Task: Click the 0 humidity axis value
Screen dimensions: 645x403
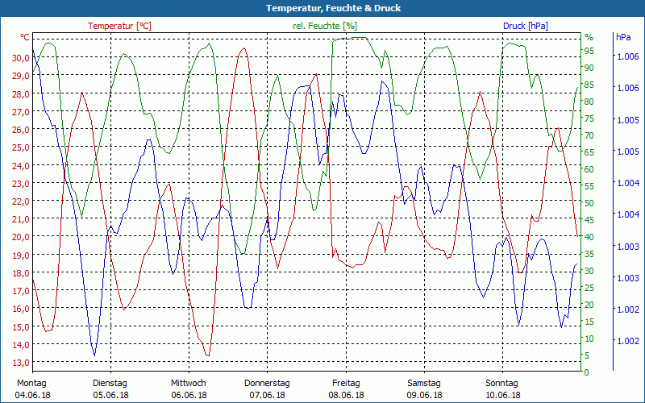Action: pyautogui.click(x=587, y=372)
